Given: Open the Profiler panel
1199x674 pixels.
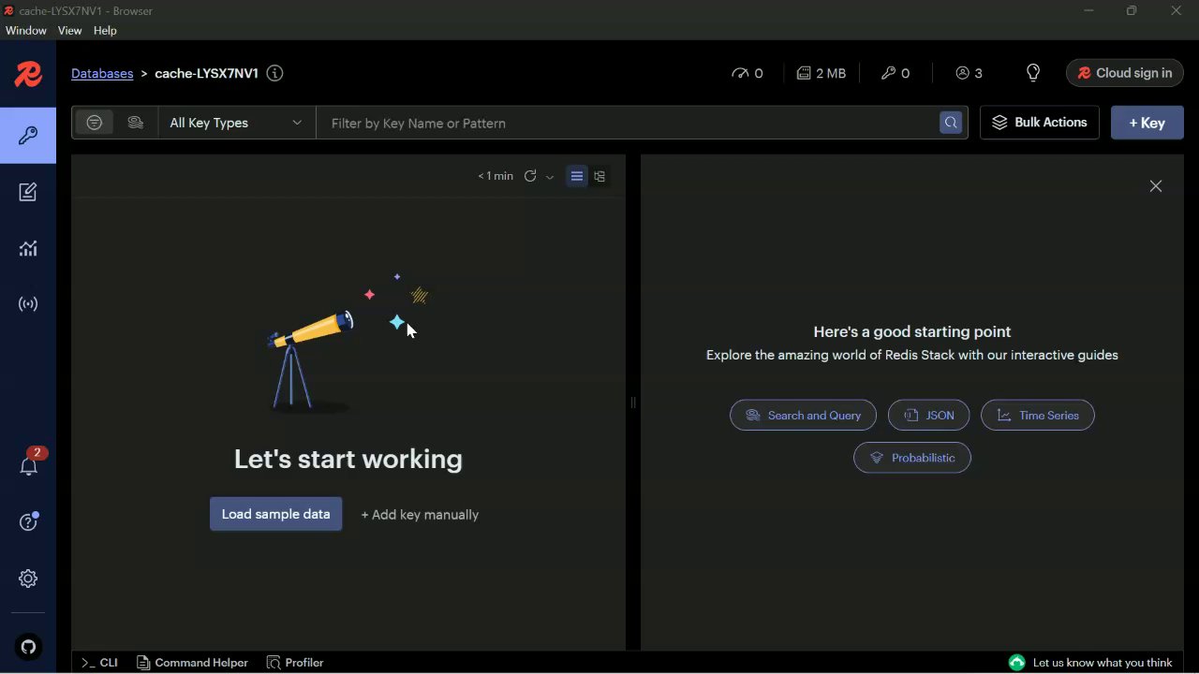Looking at the screenshot, I should tap(295, 663).
